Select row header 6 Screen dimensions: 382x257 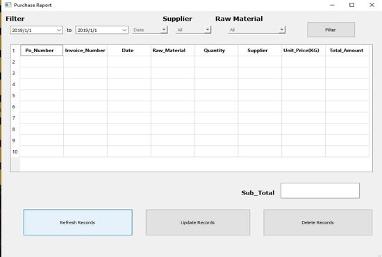(x=15, y=107)
